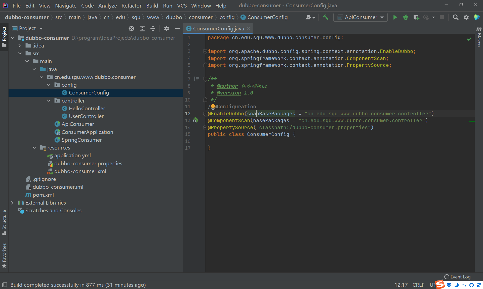Select opened file locator target icon
Screen dimensions: 483x289
coord(131,29)
